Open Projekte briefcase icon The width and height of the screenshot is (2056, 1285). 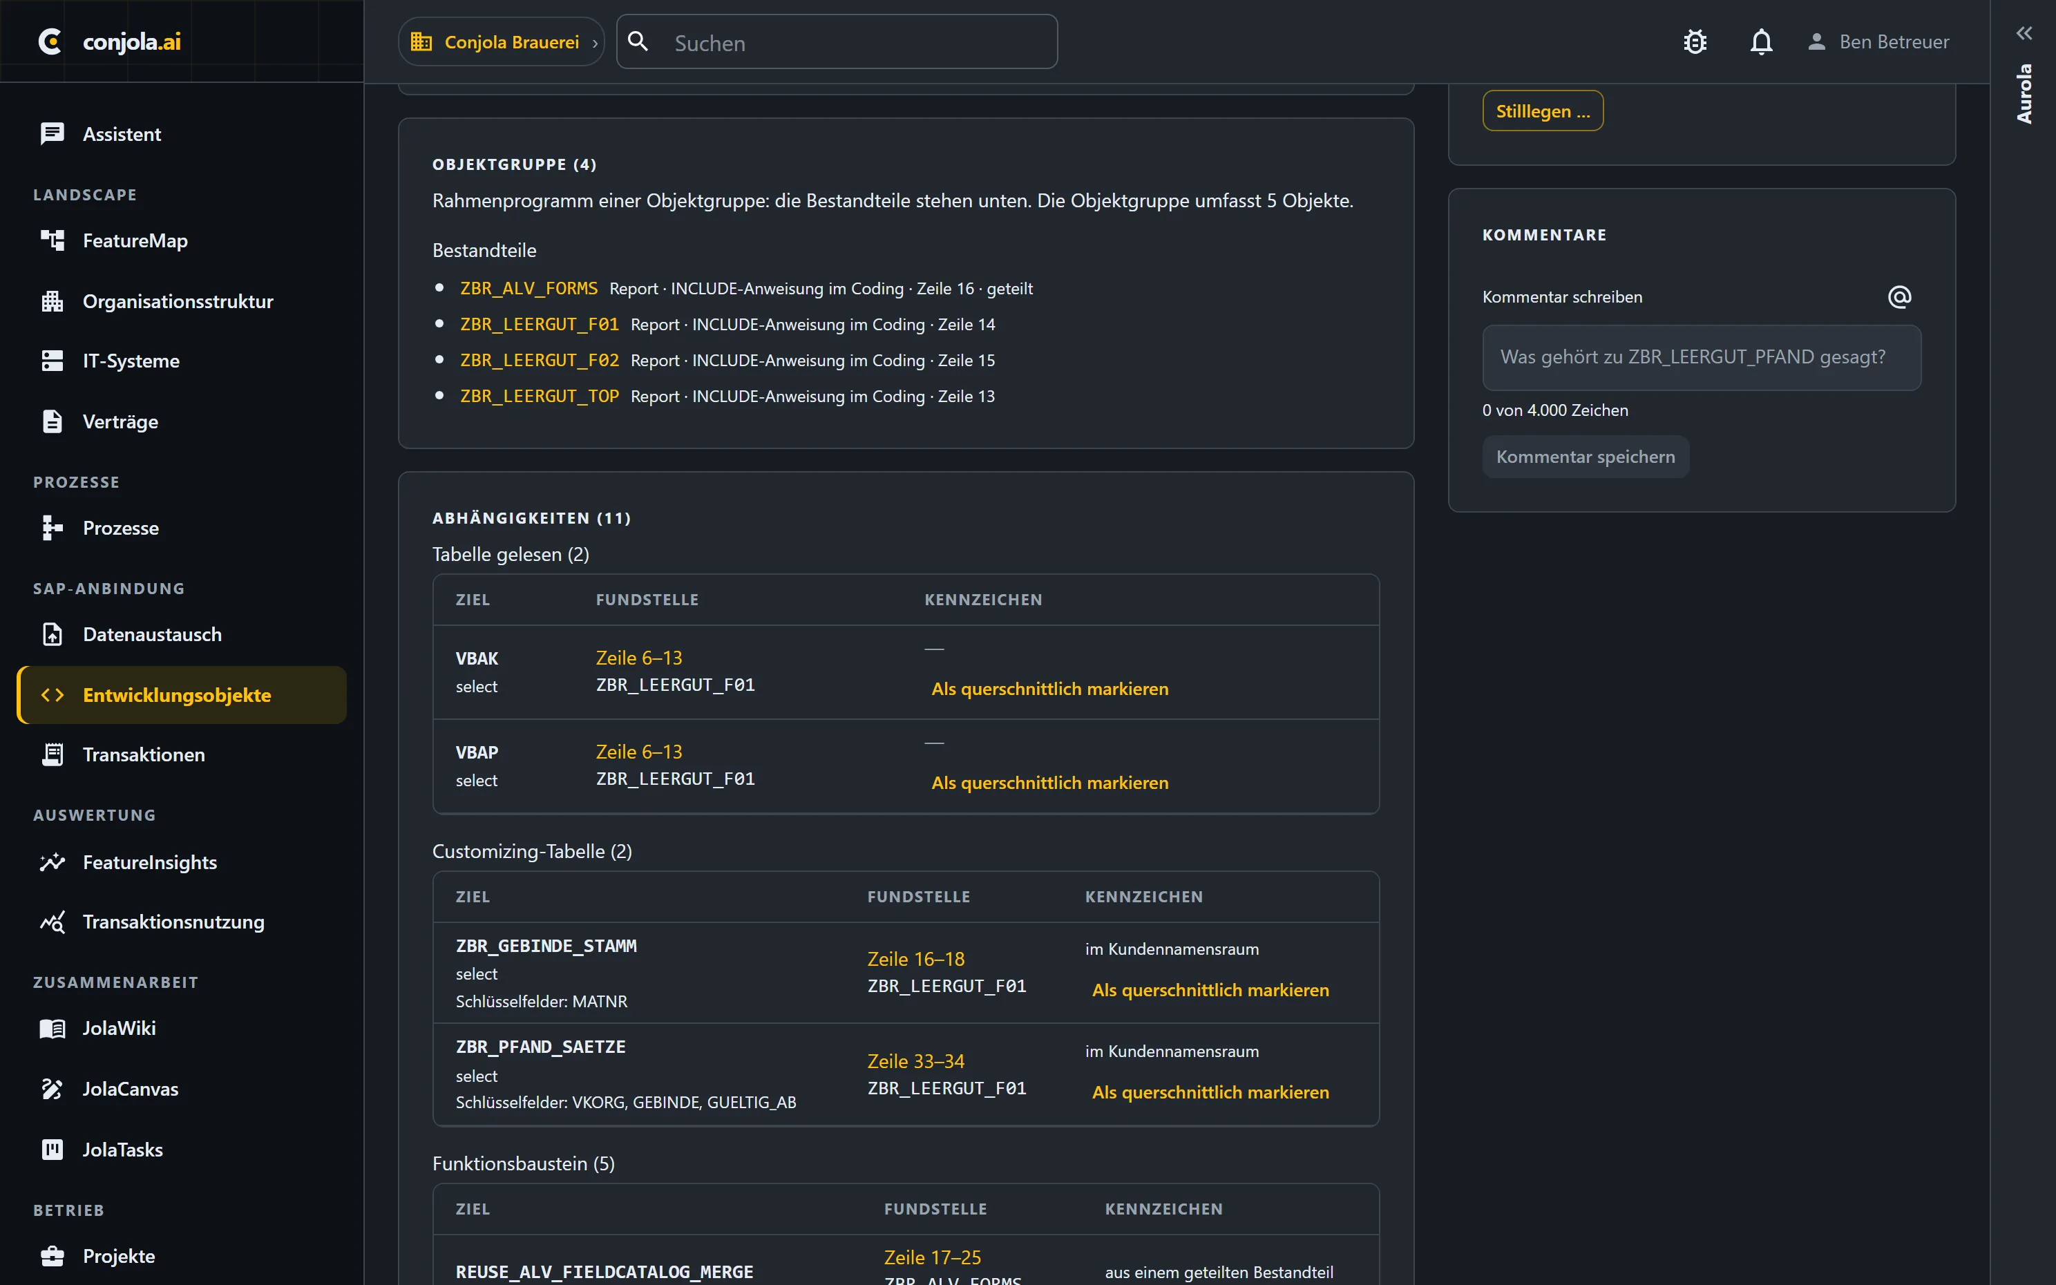click(52, 1255)
